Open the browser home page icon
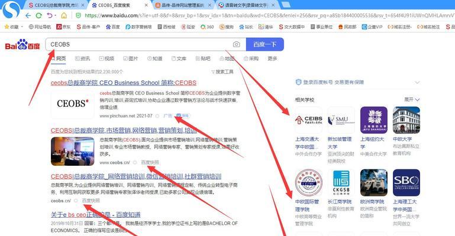The height and width of the screenshot is (236, 455). tap(64, 15)
